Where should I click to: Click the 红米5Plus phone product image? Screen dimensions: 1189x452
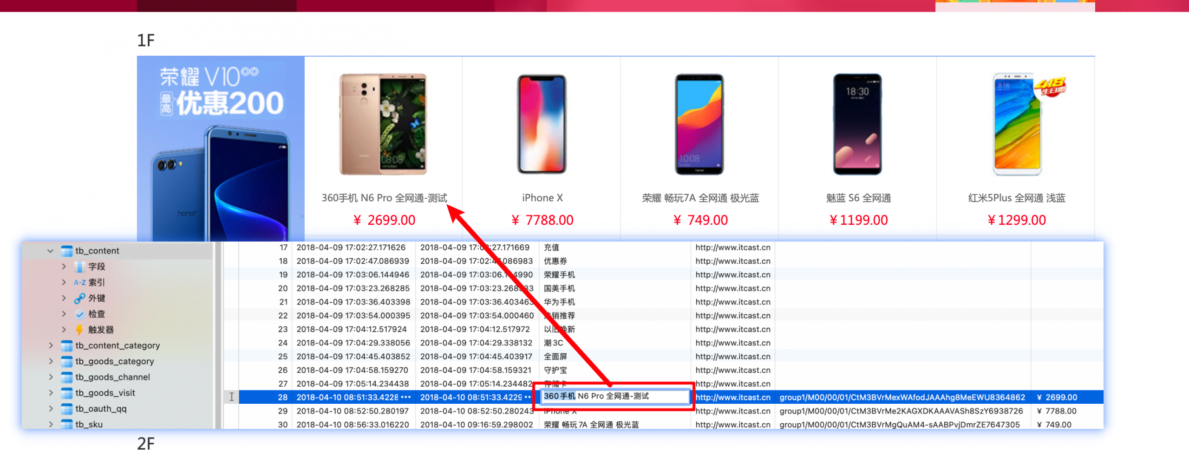point(1017,124)
